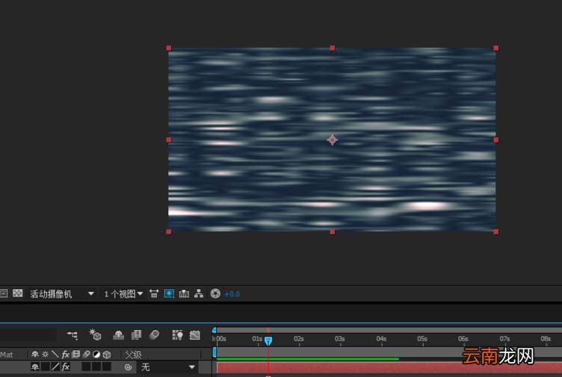Screen dimensions: 562x377
Task: Click the bottom-center layer transform handle
Action: point(333,231)
